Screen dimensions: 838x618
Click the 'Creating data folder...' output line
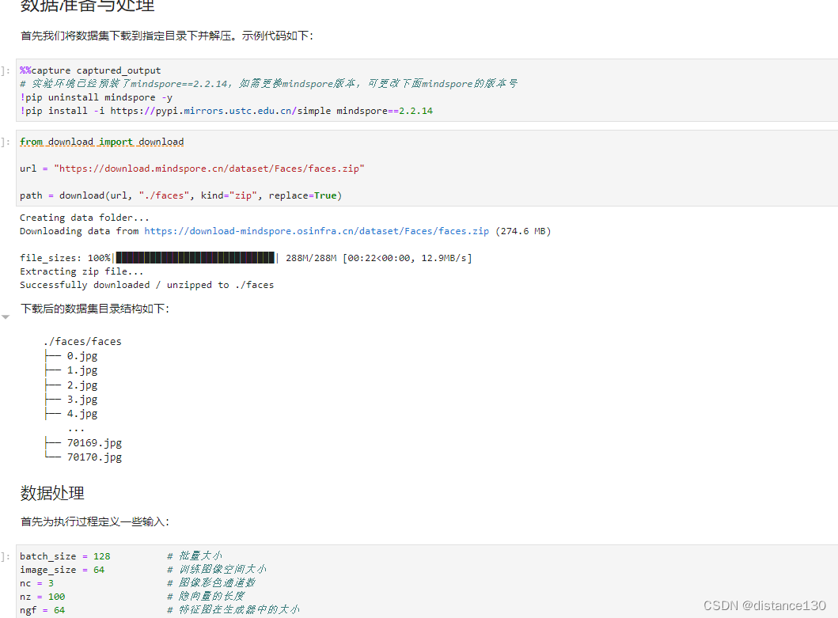85,218
